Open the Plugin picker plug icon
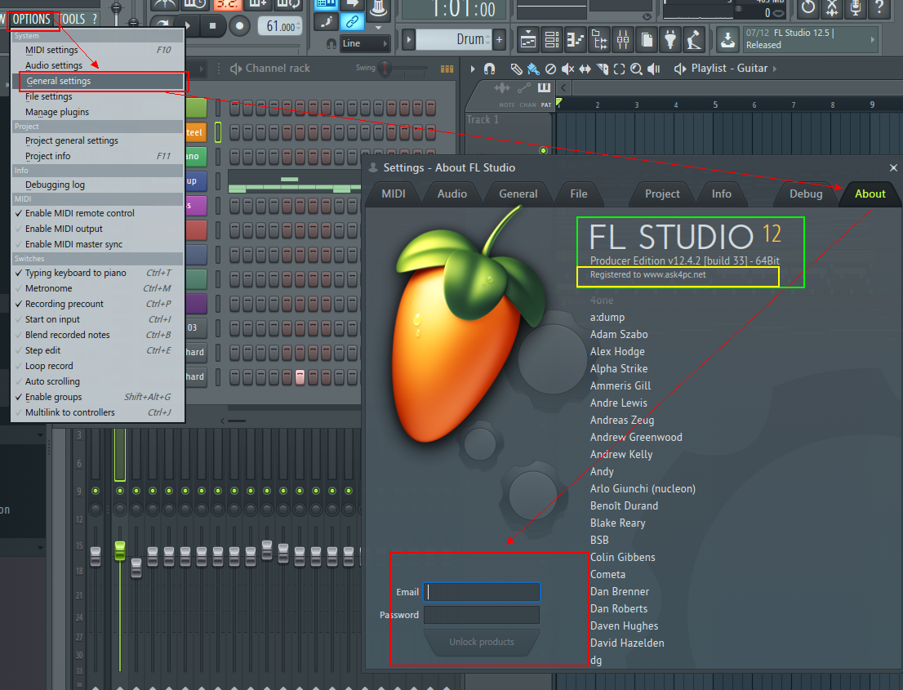 pyautogui.click(x=670, y=40)
